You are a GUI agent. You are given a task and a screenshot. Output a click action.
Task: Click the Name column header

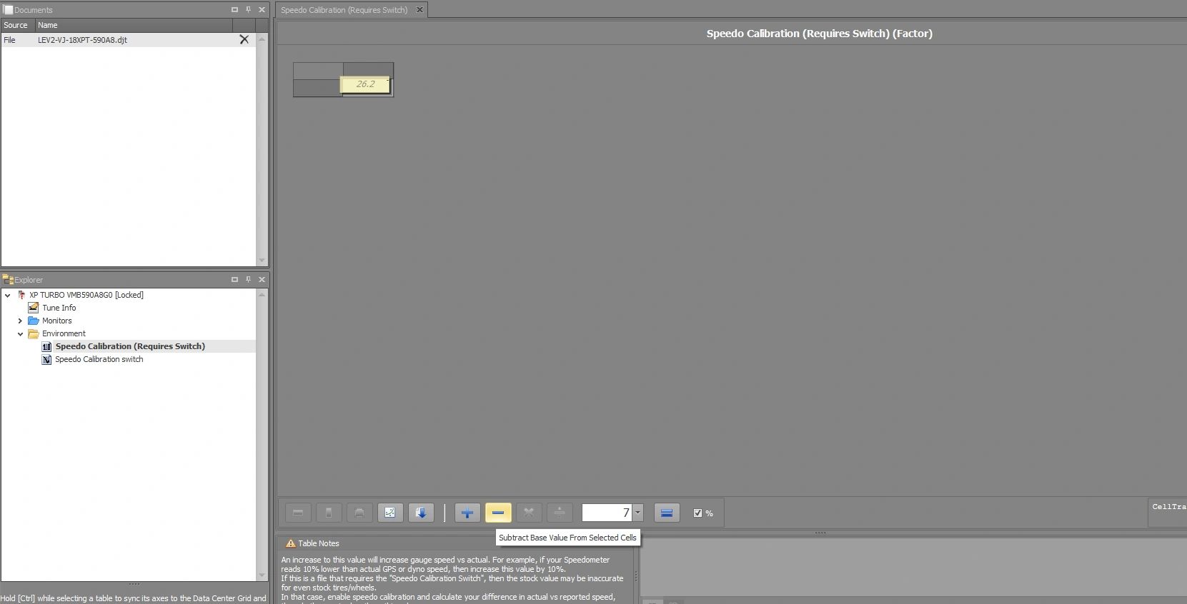(134, 25)
